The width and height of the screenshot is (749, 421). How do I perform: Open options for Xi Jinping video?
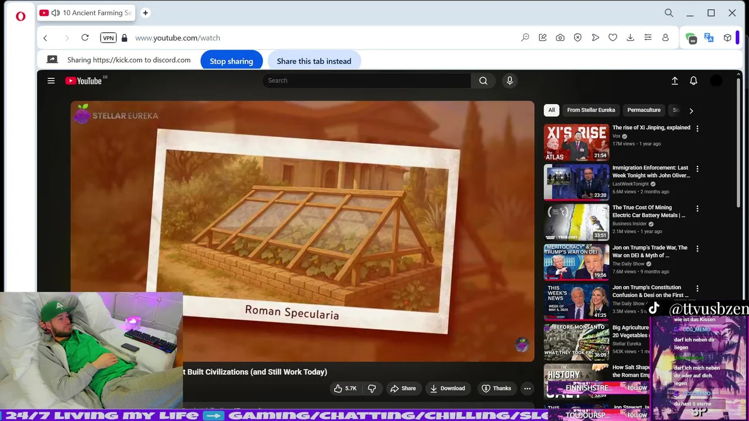(697, 129)
